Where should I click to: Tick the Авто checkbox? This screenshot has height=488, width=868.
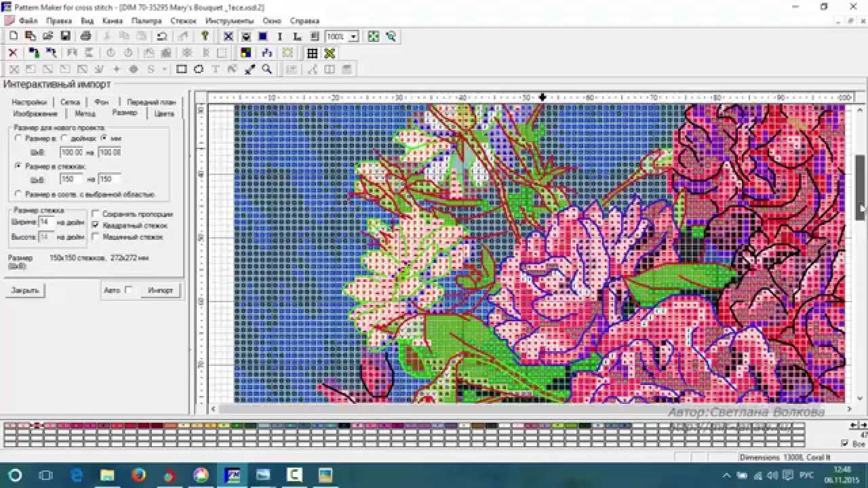(x=129, y=290)
